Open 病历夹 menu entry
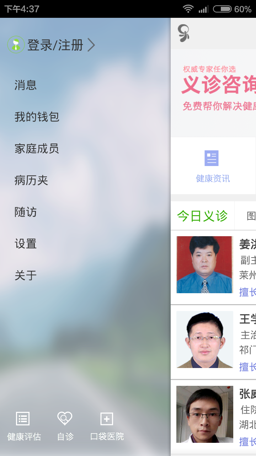Screen dimensions: 256x456 (x=31, y=180)
